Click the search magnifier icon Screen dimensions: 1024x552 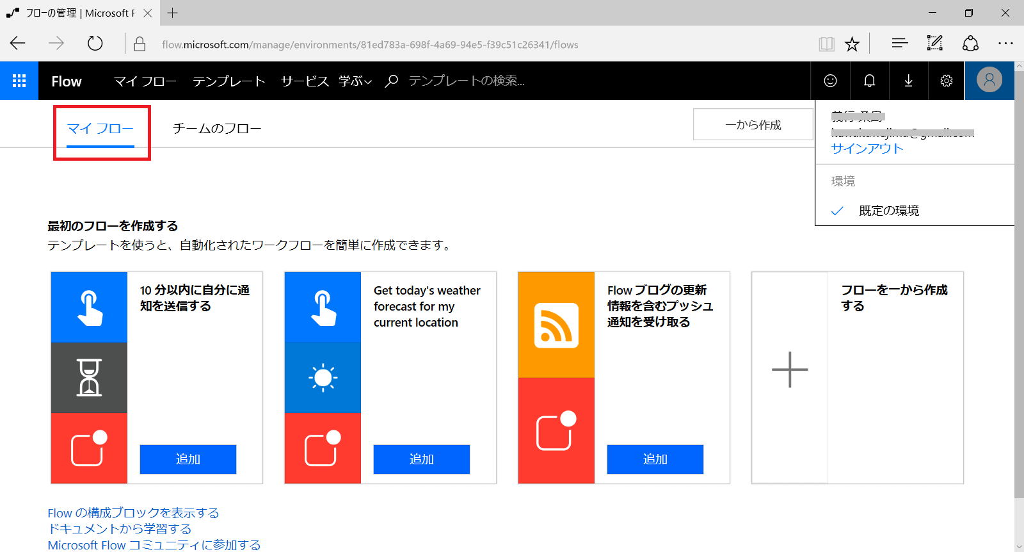pyautogui.click(x=391, y=81)
